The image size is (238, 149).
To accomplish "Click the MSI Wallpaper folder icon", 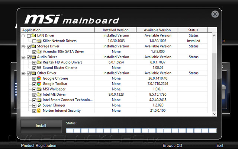I will pyautogui.click(x=39, y=89).
